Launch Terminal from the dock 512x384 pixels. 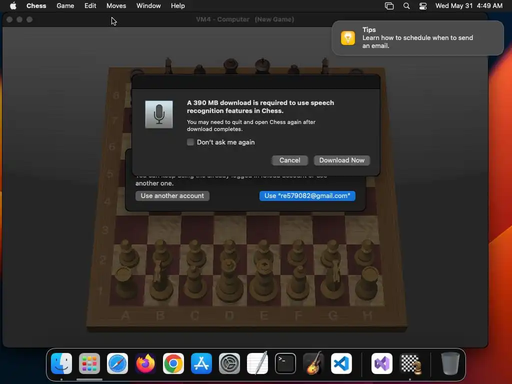[285, 363]
